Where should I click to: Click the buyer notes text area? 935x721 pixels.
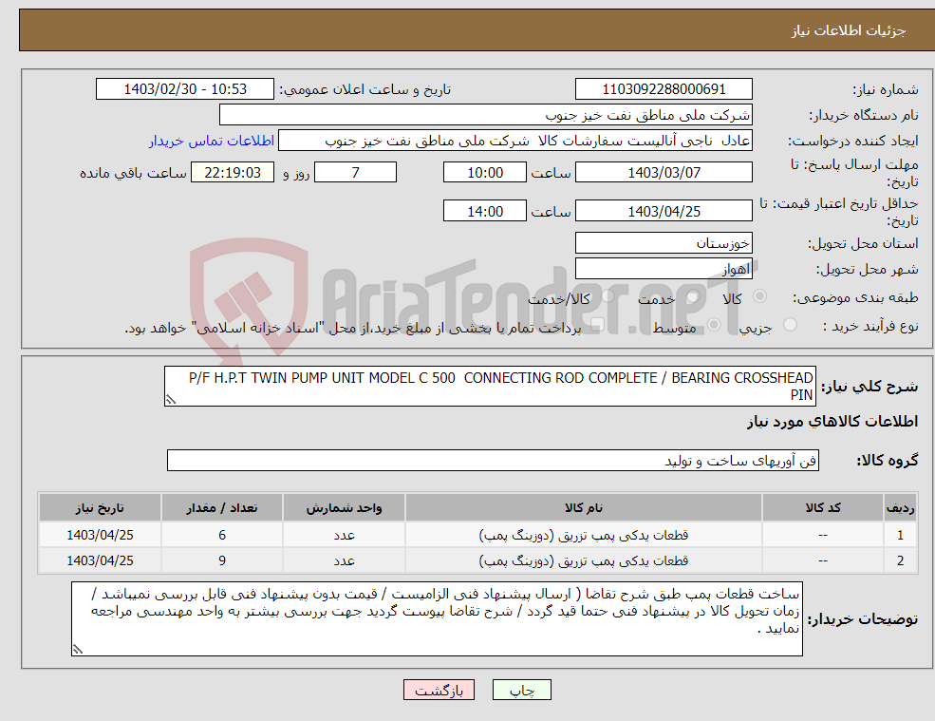(x=437, y=619)
